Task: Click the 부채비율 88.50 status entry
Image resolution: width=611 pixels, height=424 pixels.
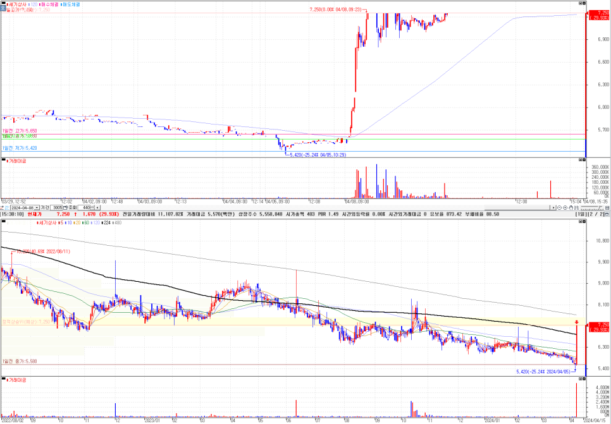Action: point(482,214)
